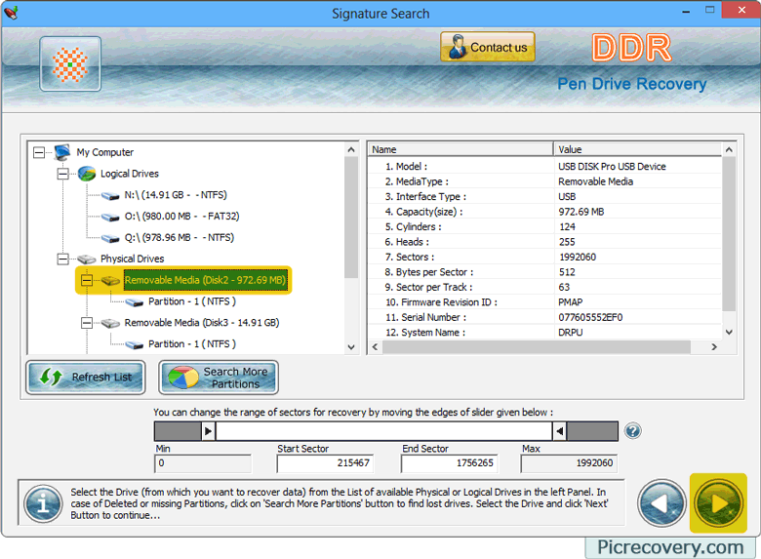761x559 pixels.
Task: Minimize the Signature Search window
Action: pyautogui.click(x=686, y=11)
